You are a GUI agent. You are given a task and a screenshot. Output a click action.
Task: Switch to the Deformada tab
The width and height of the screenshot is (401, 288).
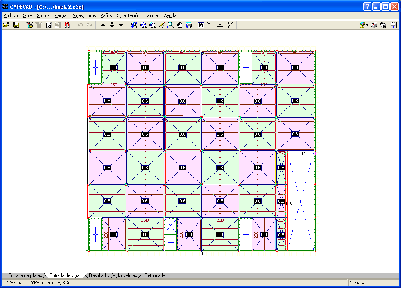point(155,275)
